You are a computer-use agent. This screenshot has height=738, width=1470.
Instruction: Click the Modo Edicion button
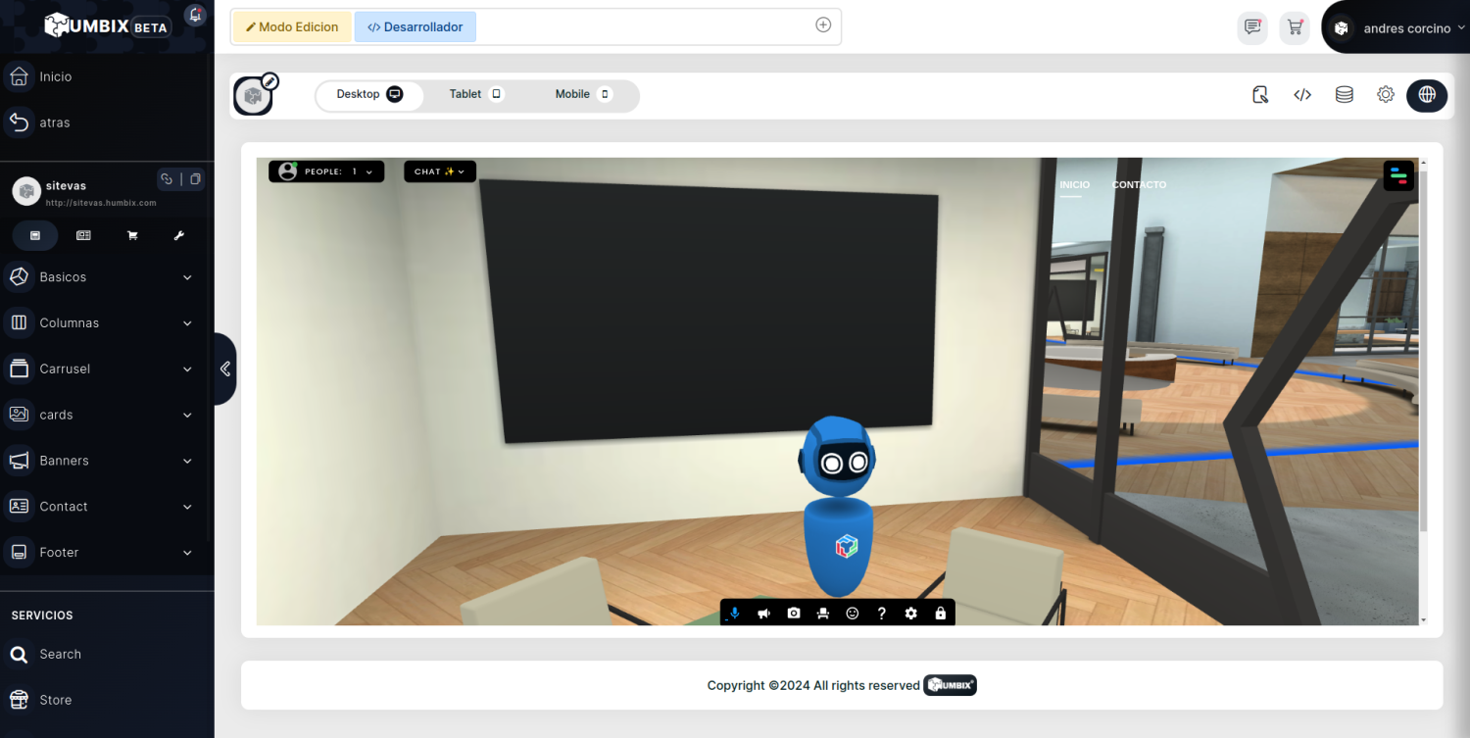291,27
